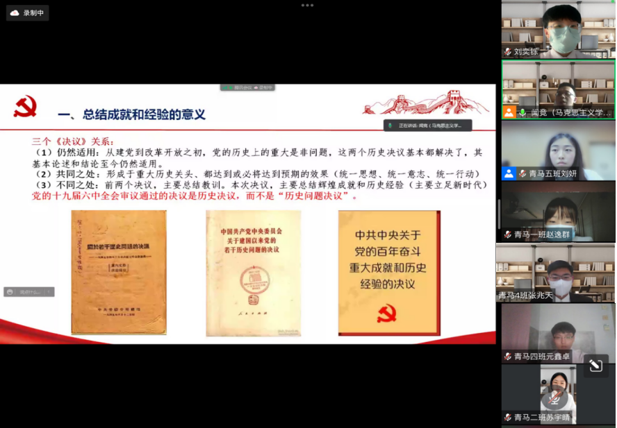617x428 pixels.
Task: Click the rotate screen button over the video list
Action: point(595,366)
